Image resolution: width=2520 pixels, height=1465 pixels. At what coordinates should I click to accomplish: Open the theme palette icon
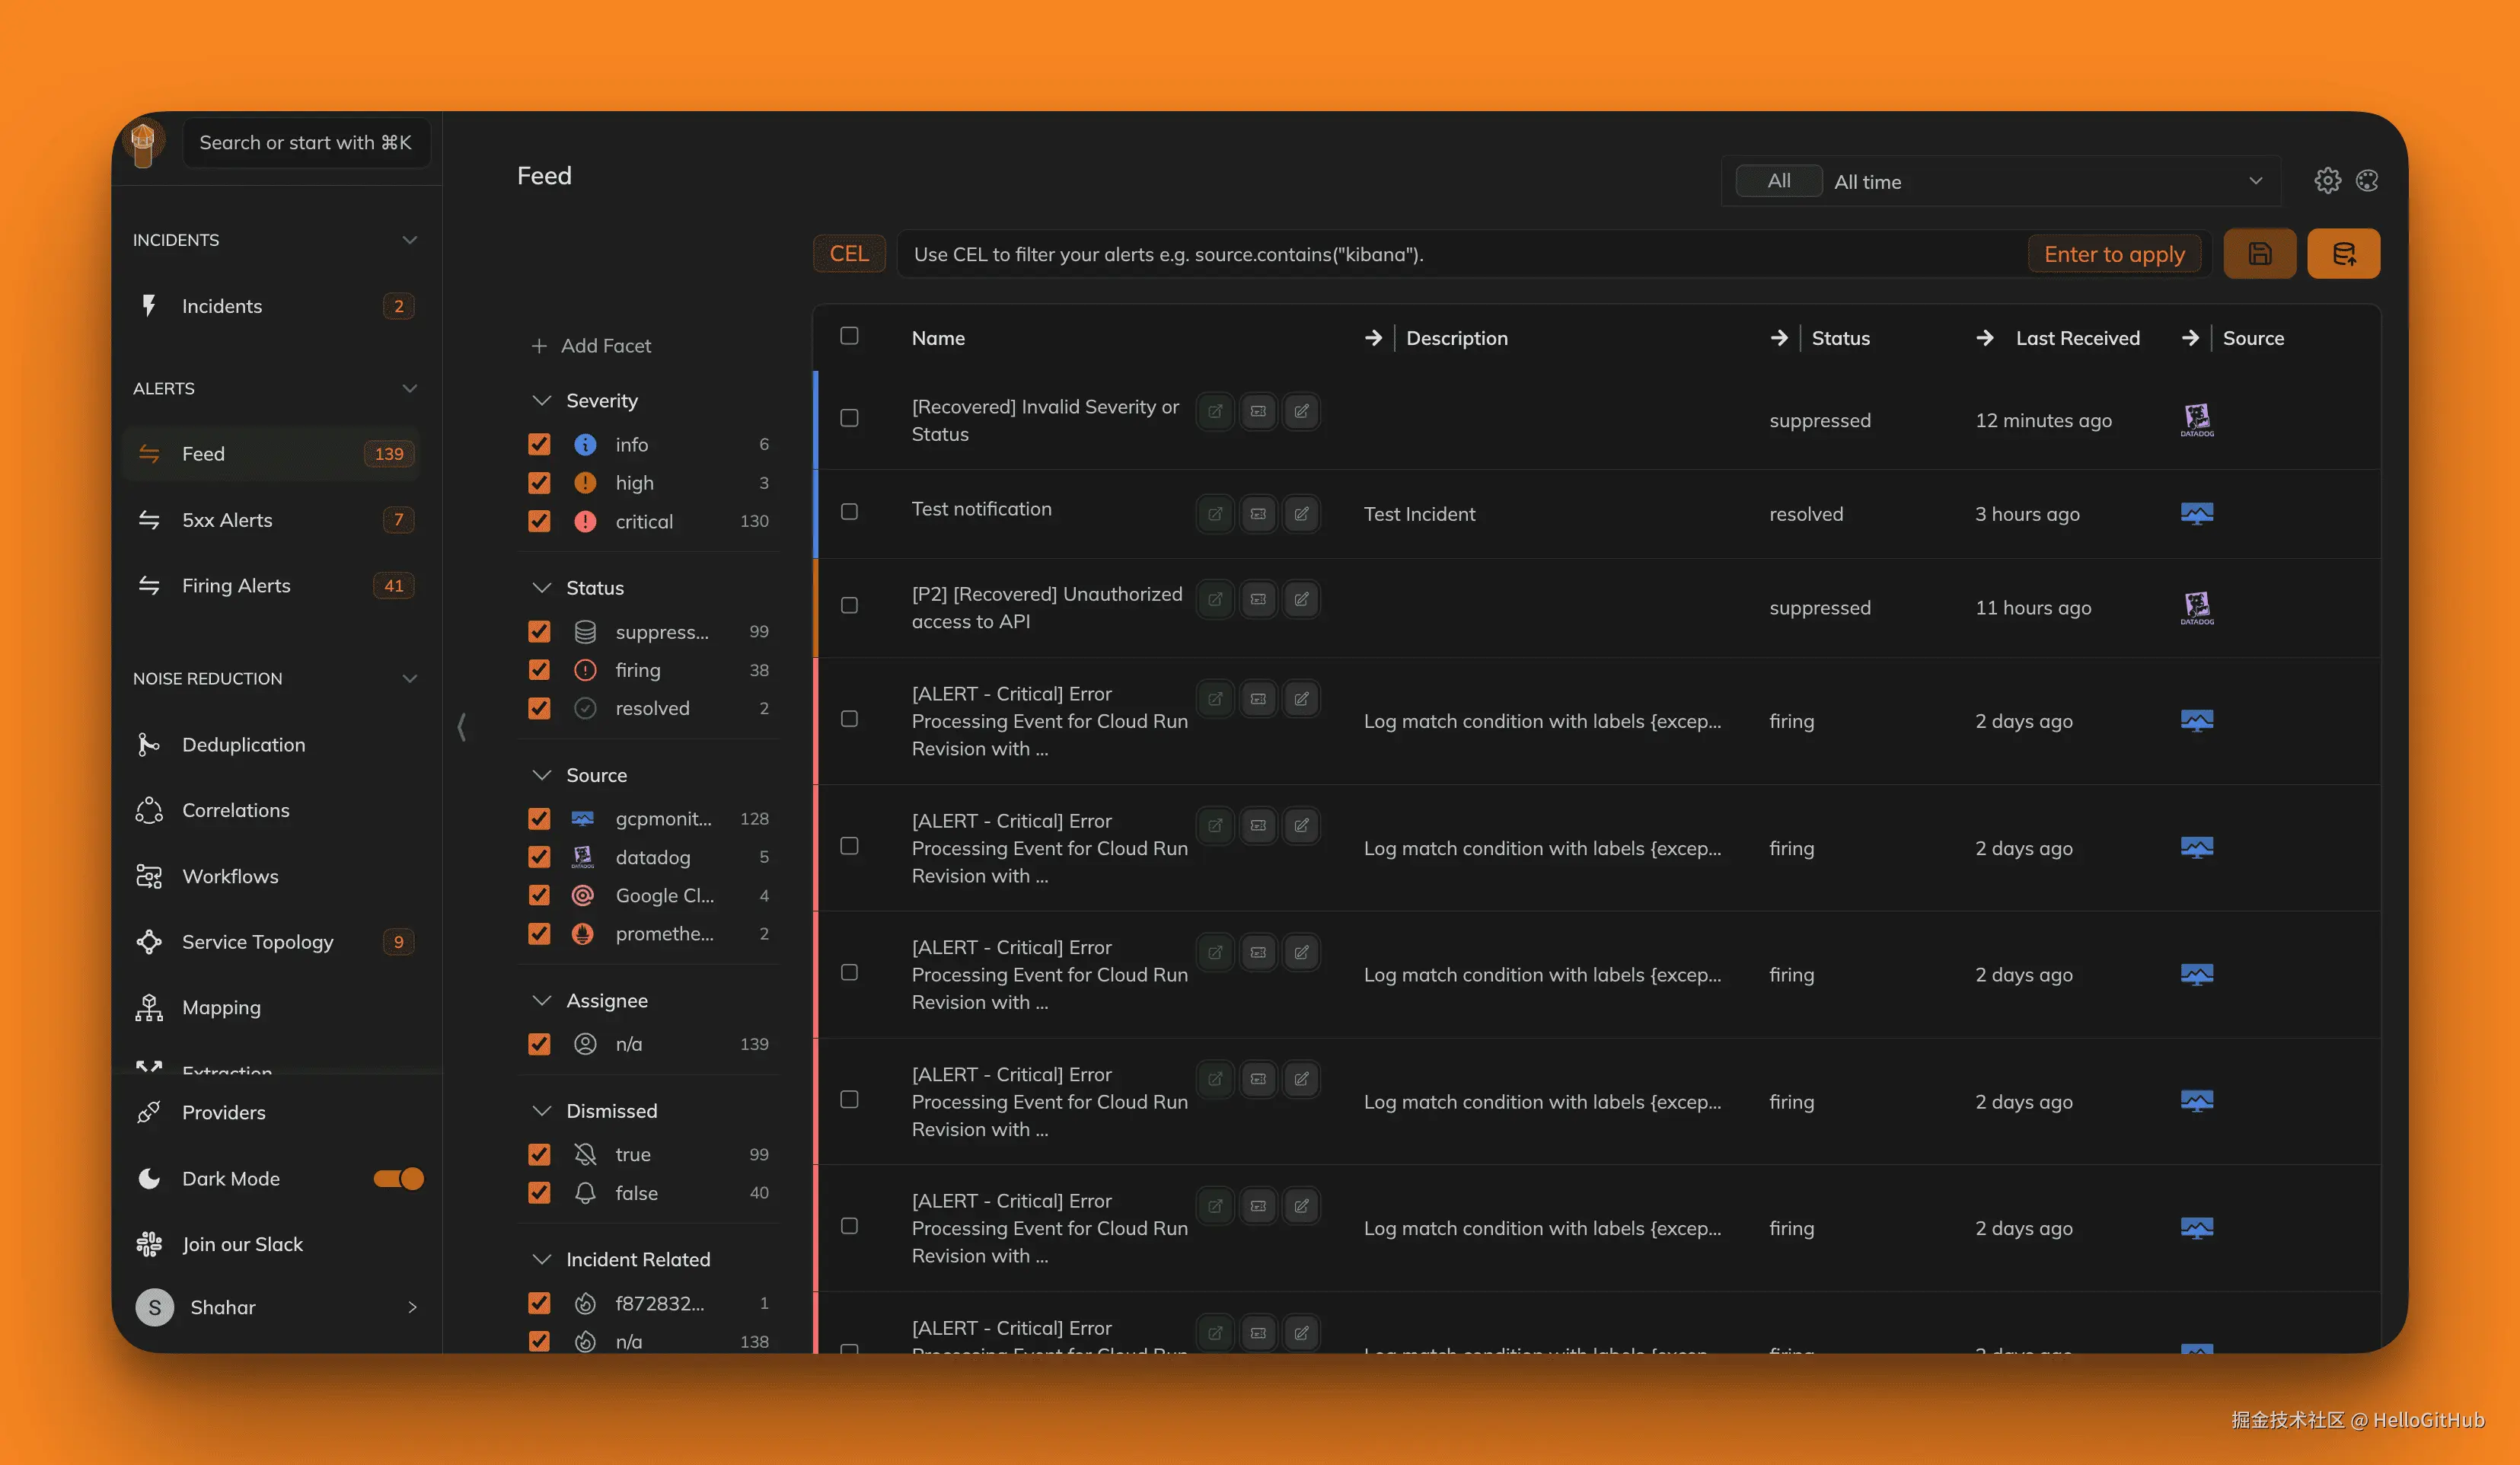(x=2367, y=180)
